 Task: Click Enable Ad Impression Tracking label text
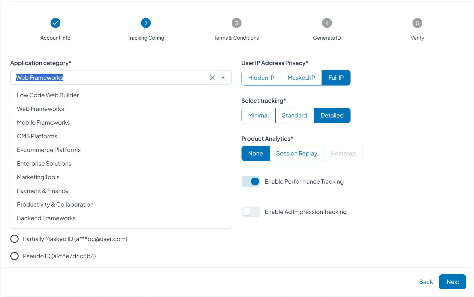306,212
